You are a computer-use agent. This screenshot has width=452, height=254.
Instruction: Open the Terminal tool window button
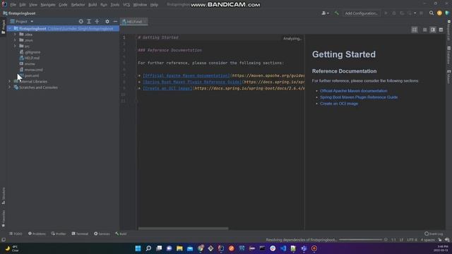coord(80,234)
